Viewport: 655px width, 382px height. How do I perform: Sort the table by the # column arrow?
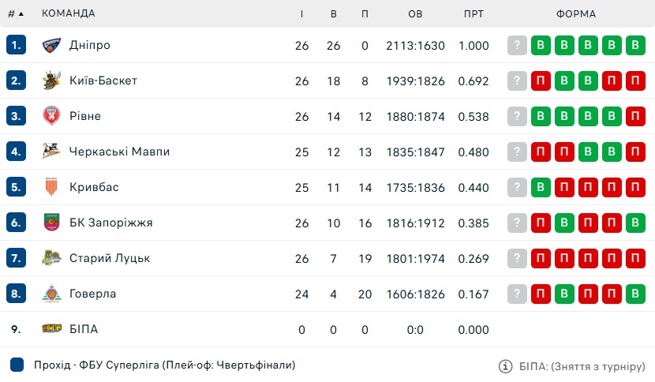pyautogui.click(x=21, y=13)
